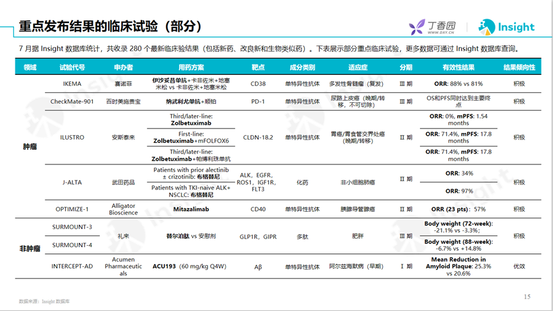Image resolution: width=553 pixels, height=311 pixels.
Task: Select the 适应症 column header
Action: coord(358,67)
